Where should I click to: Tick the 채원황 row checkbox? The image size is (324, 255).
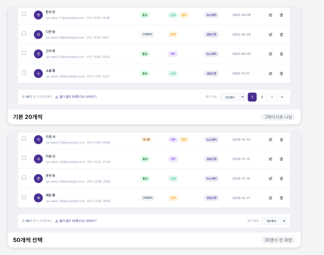24,197
